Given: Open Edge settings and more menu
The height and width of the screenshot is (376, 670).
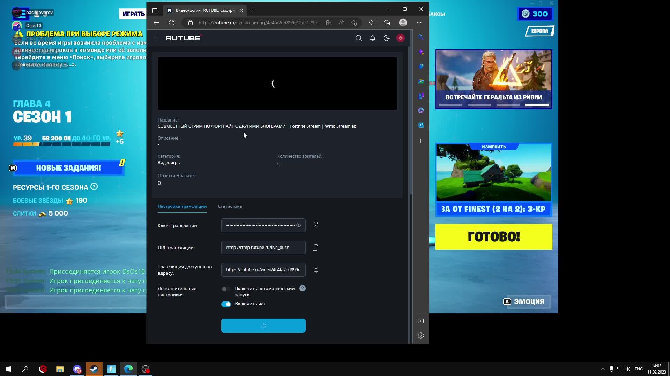Looking at the screenshot, I should [x=419, y=23].
